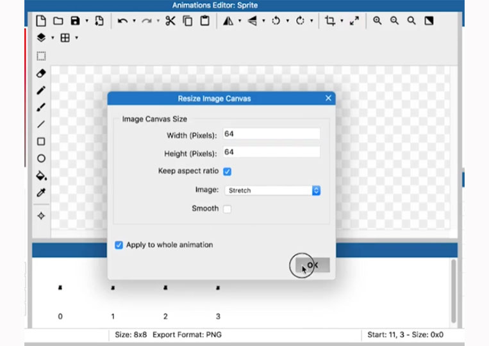This screenshot has height=346, width=489.
Task: Click the Zoom out magnifier icon
Action: click(x=395, y=21)
